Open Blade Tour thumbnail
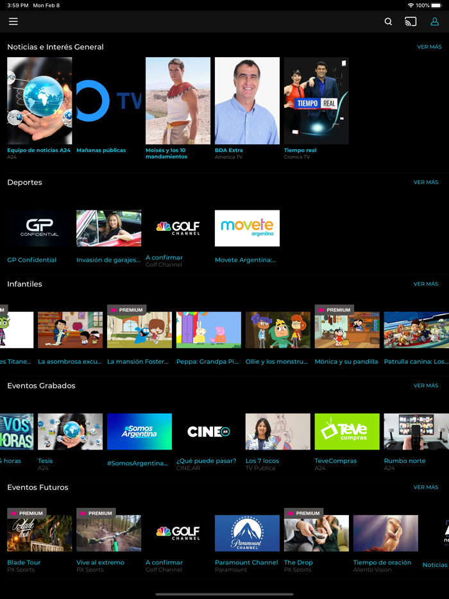 [39, 533]
